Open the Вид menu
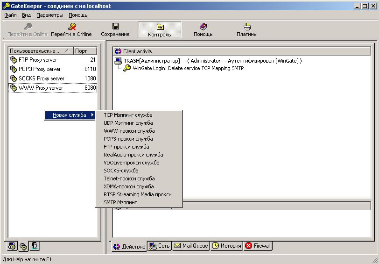The image size is (379, 264). click(x=26, y=15)
